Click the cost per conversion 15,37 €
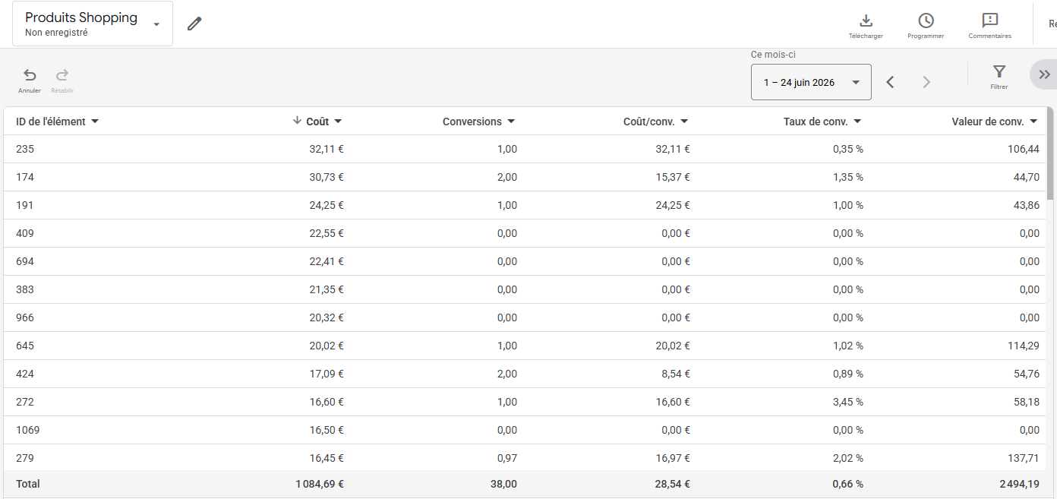This screenshot has height=499, width=1057. [673, 177]
